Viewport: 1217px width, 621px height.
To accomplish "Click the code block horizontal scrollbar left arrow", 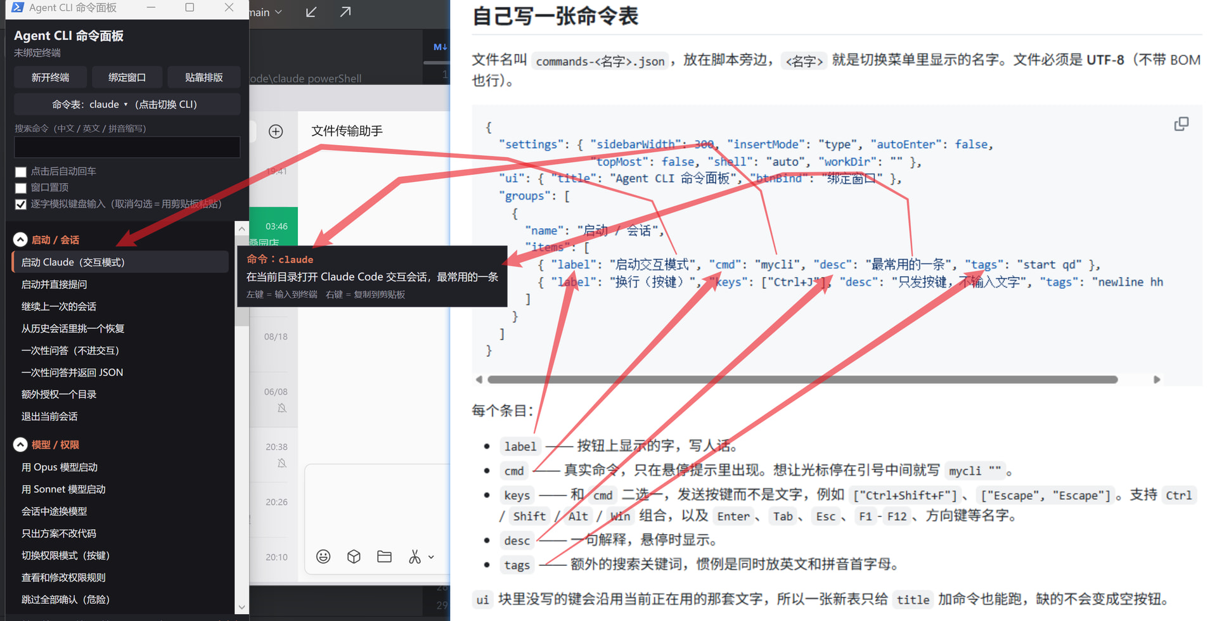I will pos(479,380).
